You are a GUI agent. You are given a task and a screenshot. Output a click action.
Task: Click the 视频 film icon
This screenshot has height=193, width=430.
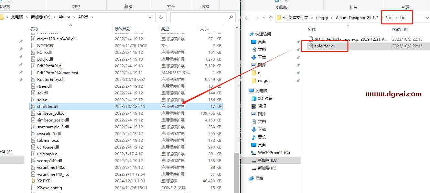pyautogui.click(x=254, y=106)
